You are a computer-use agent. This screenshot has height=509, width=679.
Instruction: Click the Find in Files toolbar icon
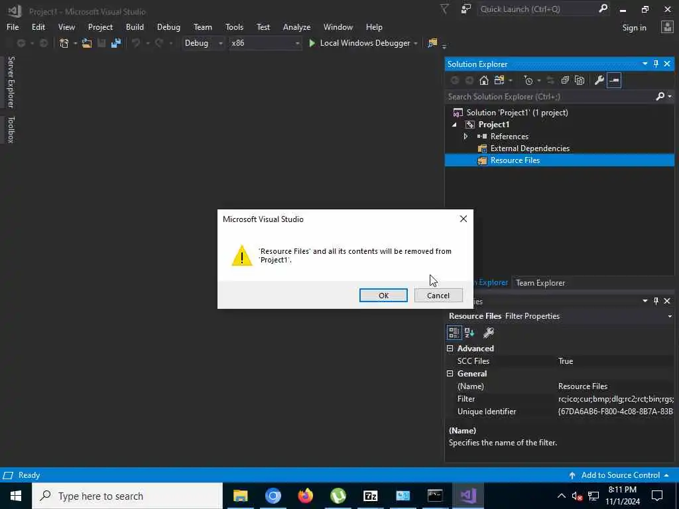432,43
